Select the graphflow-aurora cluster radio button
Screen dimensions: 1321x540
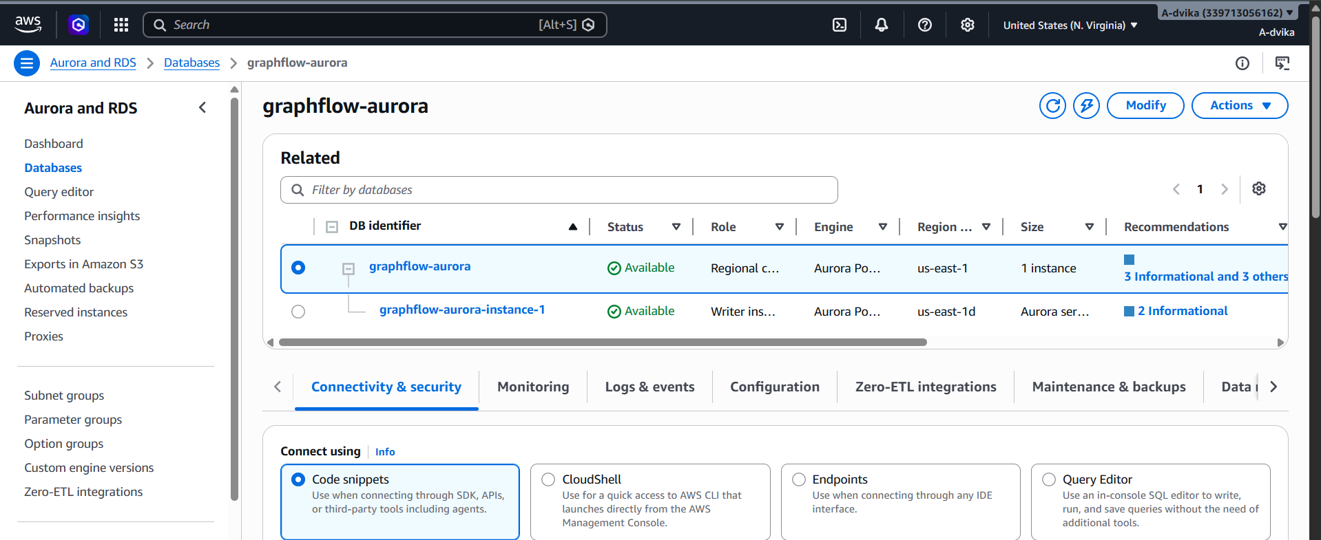pos(298,268)
